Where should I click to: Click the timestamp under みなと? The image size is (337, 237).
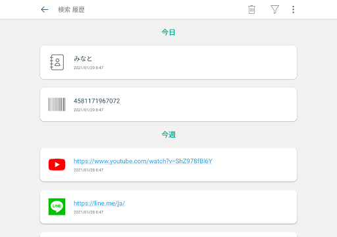click(x=88, y=68)
